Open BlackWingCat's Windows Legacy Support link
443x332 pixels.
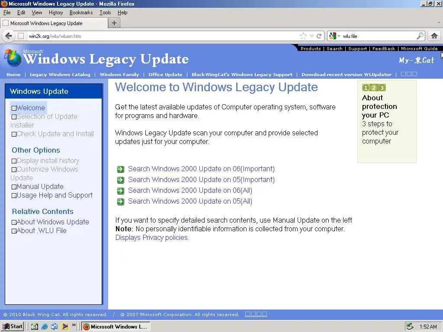click(x=242, y=74)
